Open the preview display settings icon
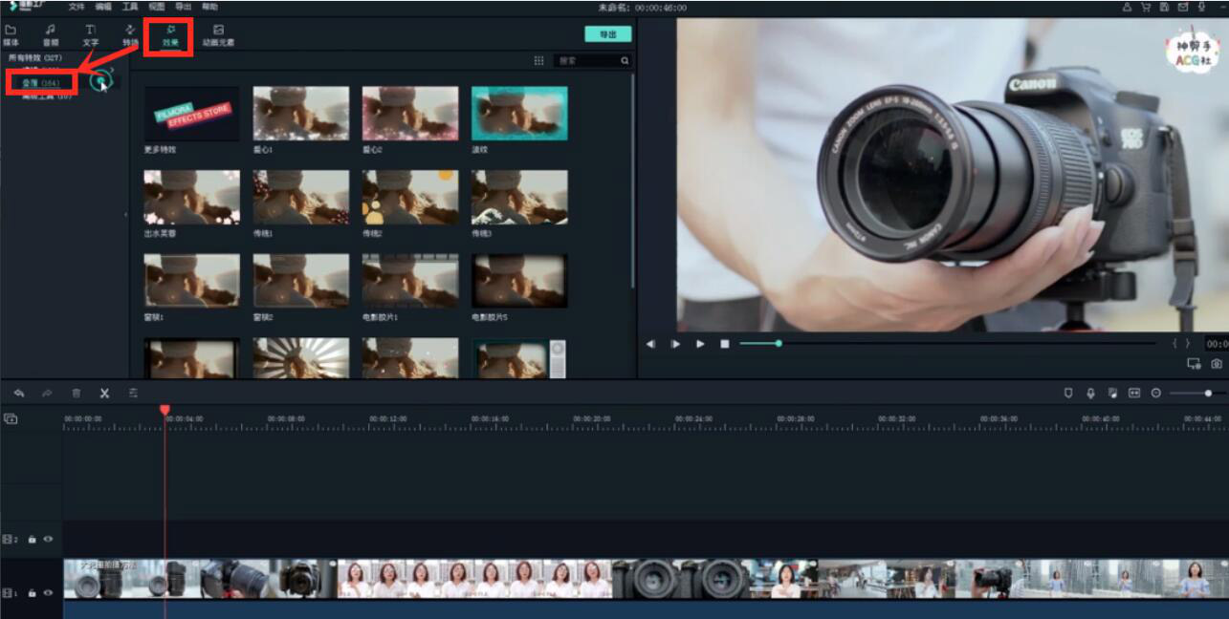 (1194, 364)
